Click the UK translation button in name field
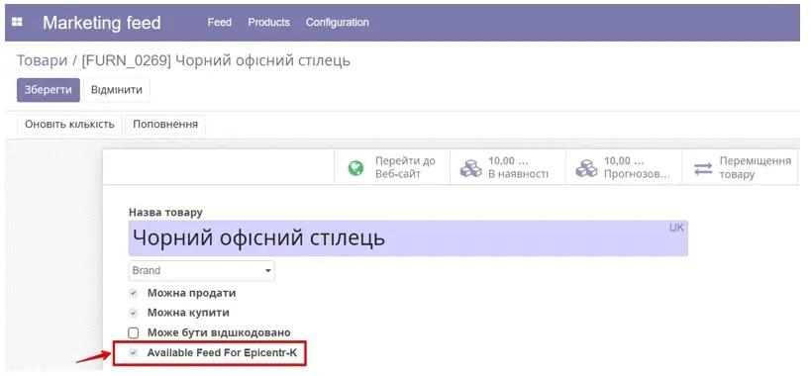Screen dimensions: 811x376 click(676, 229)
